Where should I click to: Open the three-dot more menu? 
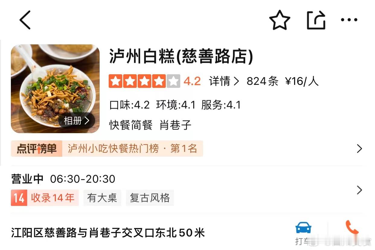coord(349,20)
